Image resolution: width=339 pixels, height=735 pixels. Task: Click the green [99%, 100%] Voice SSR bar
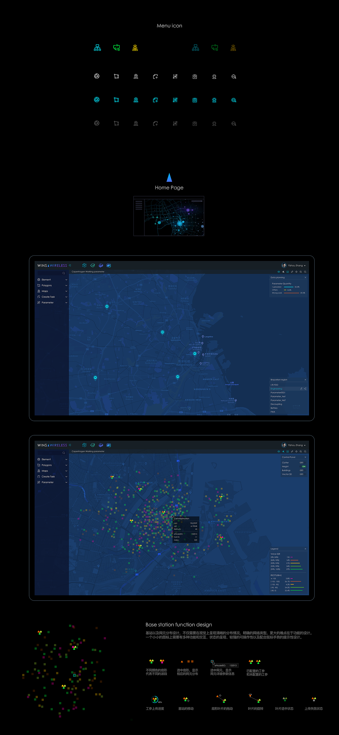click(296, 569)
